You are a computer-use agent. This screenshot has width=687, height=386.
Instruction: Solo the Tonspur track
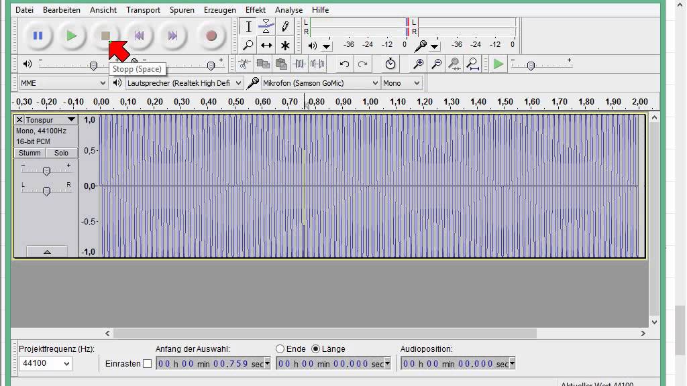[61, 153]
